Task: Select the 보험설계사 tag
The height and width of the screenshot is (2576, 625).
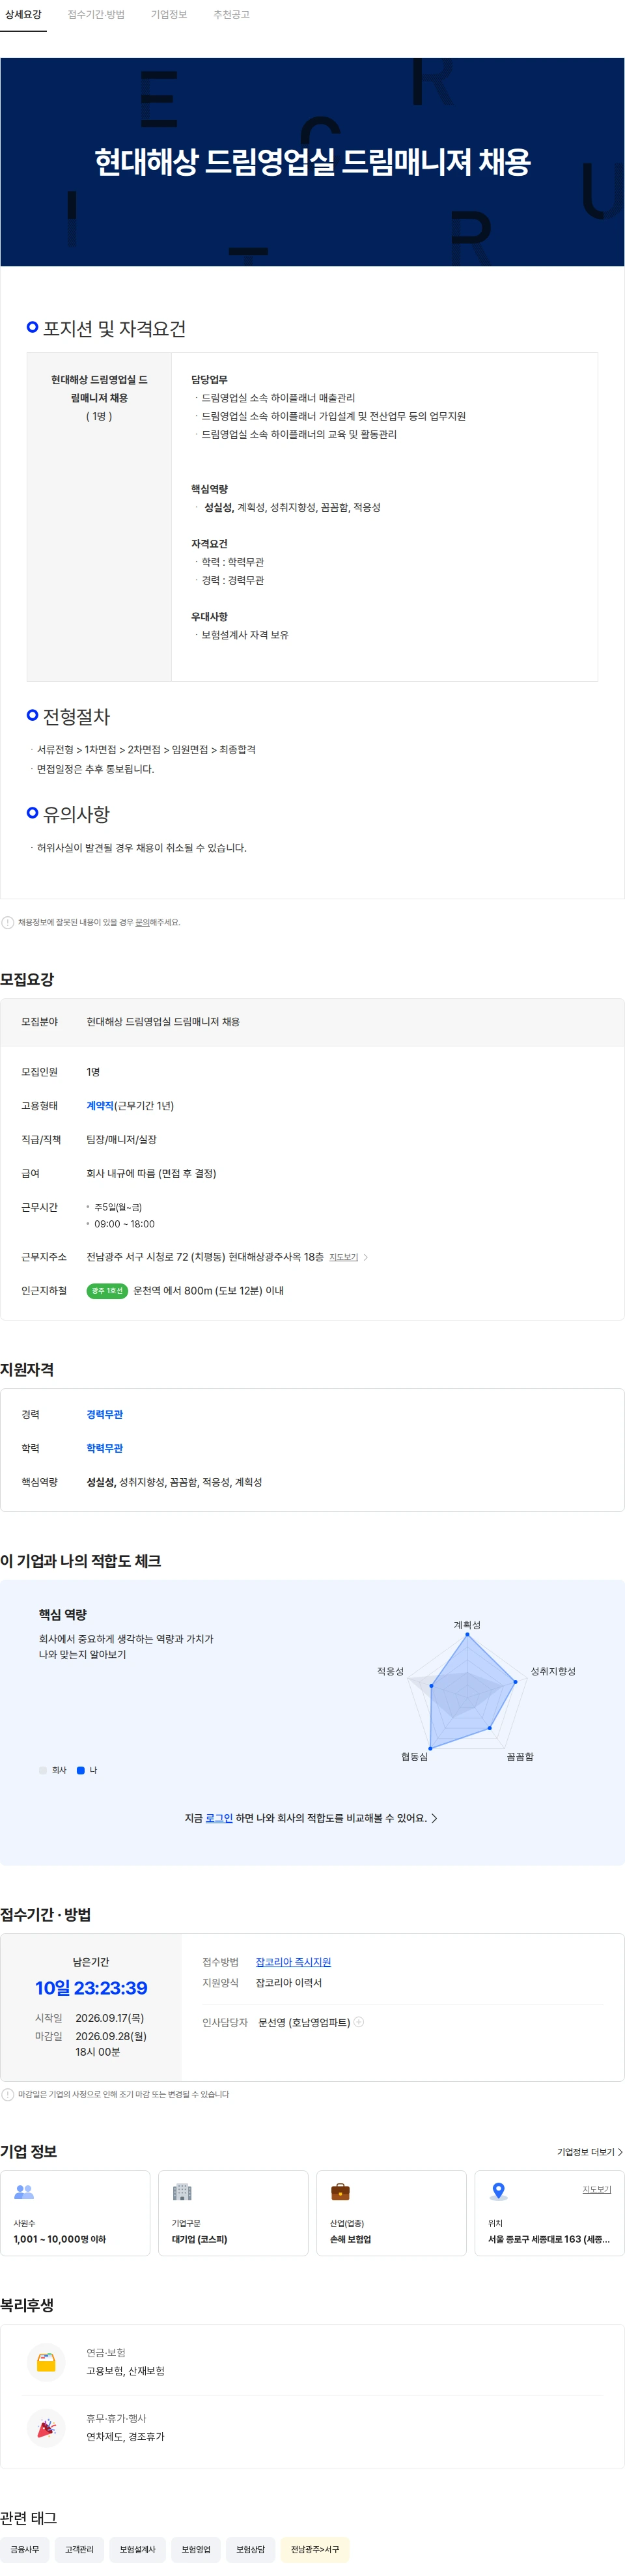Action: pyautogui.click(x=137, y=2549)
